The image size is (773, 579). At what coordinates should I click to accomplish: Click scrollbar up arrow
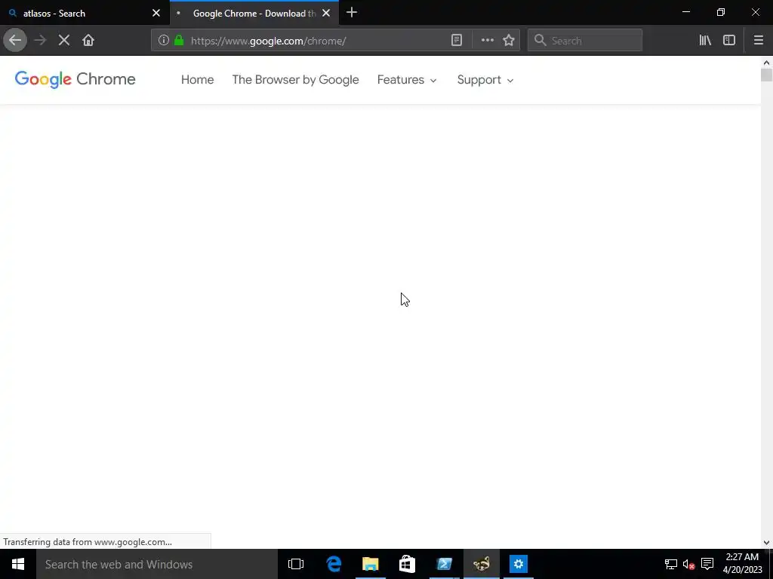766,63
